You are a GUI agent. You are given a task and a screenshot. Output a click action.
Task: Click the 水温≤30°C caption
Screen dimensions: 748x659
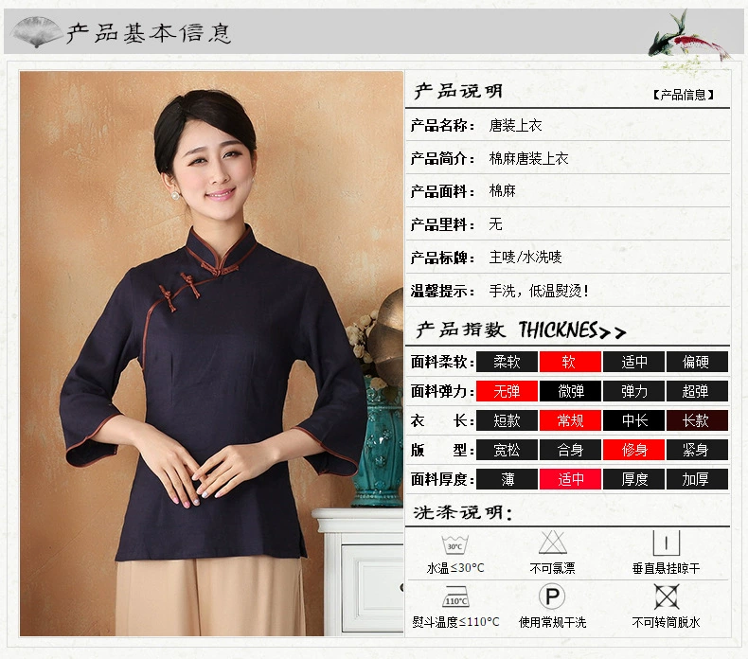[455, 568]
